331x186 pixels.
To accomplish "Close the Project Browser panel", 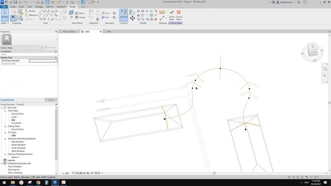I will pos(56,104).
